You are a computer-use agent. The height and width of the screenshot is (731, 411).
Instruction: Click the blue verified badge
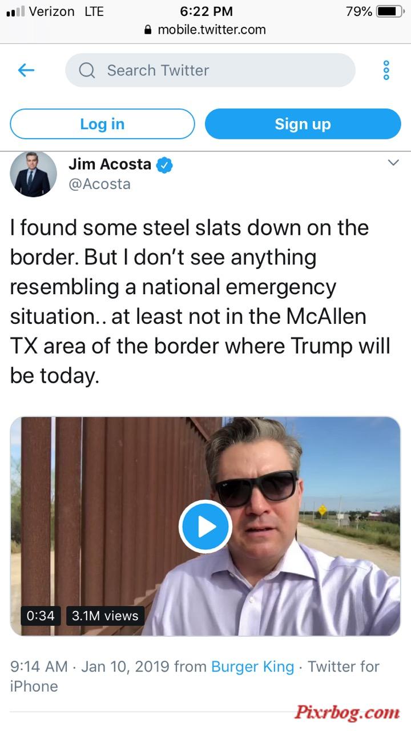coord(165,165)
